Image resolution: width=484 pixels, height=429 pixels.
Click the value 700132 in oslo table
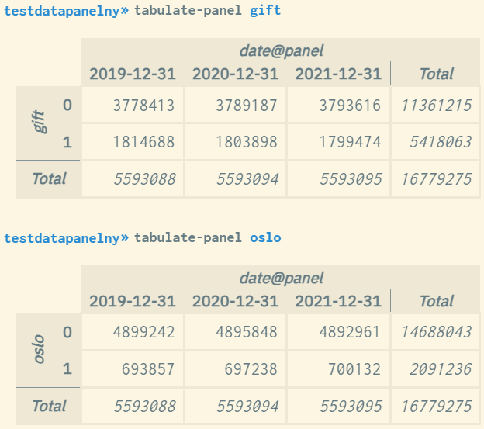pos(354,369)
